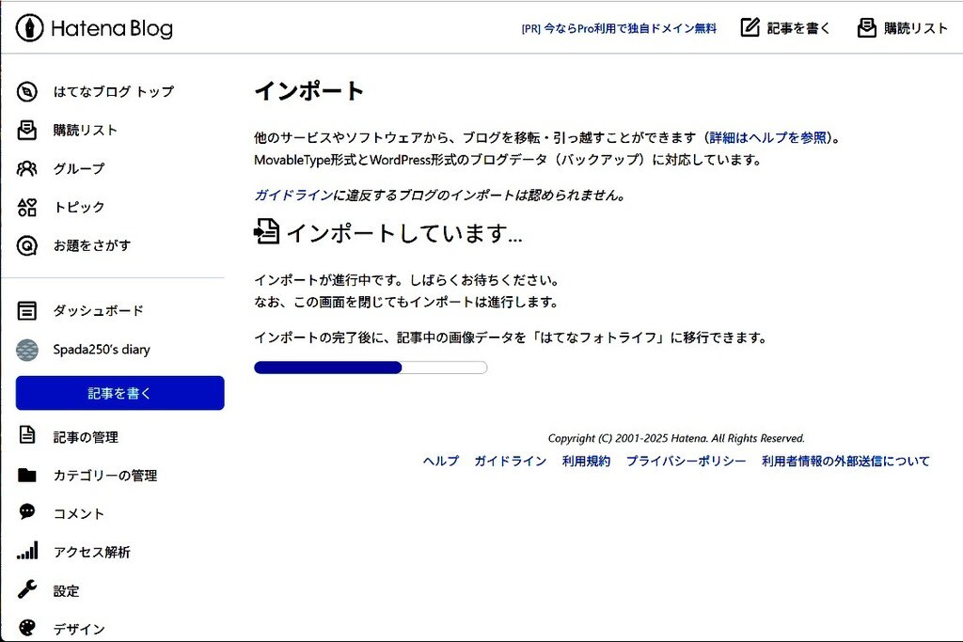Click 記事を書く text in the top header
This screenshot has height=642, width=963.
coord(798,28)
